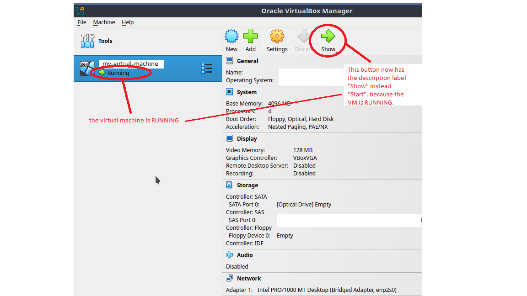Select the my-virtual-machine entry
The height and width of the screenshot is (296, 527).
coord(148,69)
